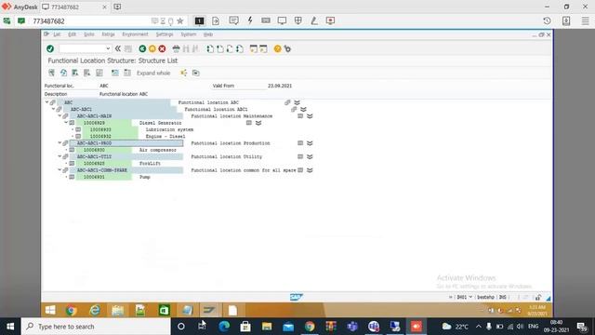The image size is (595, 335).
Task: Click AnyDesk keyboard icon
Action: point(266,20)
